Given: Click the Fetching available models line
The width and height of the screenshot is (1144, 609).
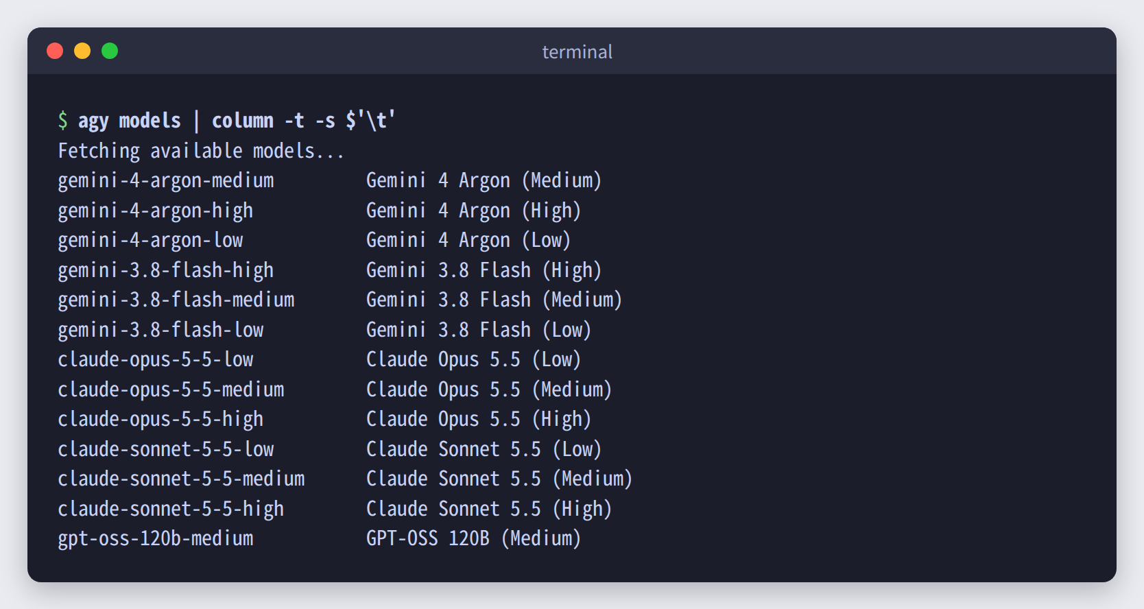Looking at the screenshot, I should [x=201, y=151].
